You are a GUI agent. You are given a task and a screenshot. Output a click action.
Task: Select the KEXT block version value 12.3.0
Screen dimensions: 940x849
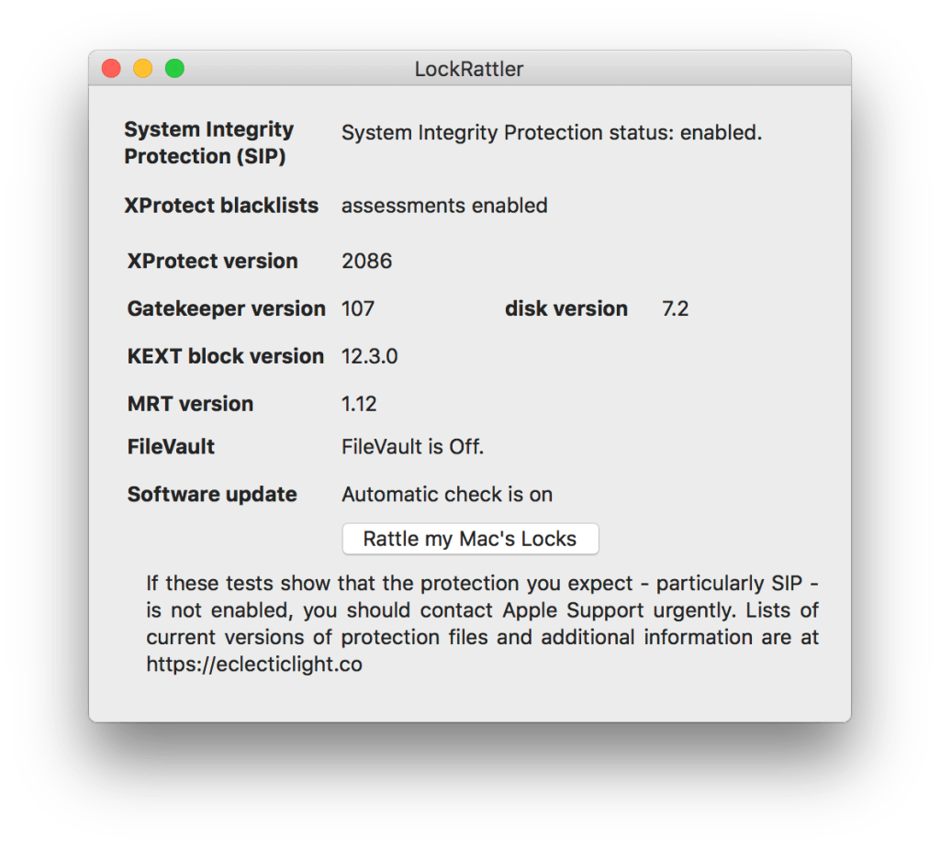[x=370, y=356]
